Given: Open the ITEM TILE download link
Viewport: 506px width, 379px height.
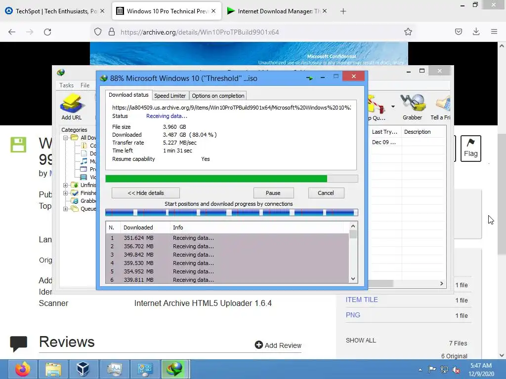Looking at the screenshot, I should click(362, 300).
